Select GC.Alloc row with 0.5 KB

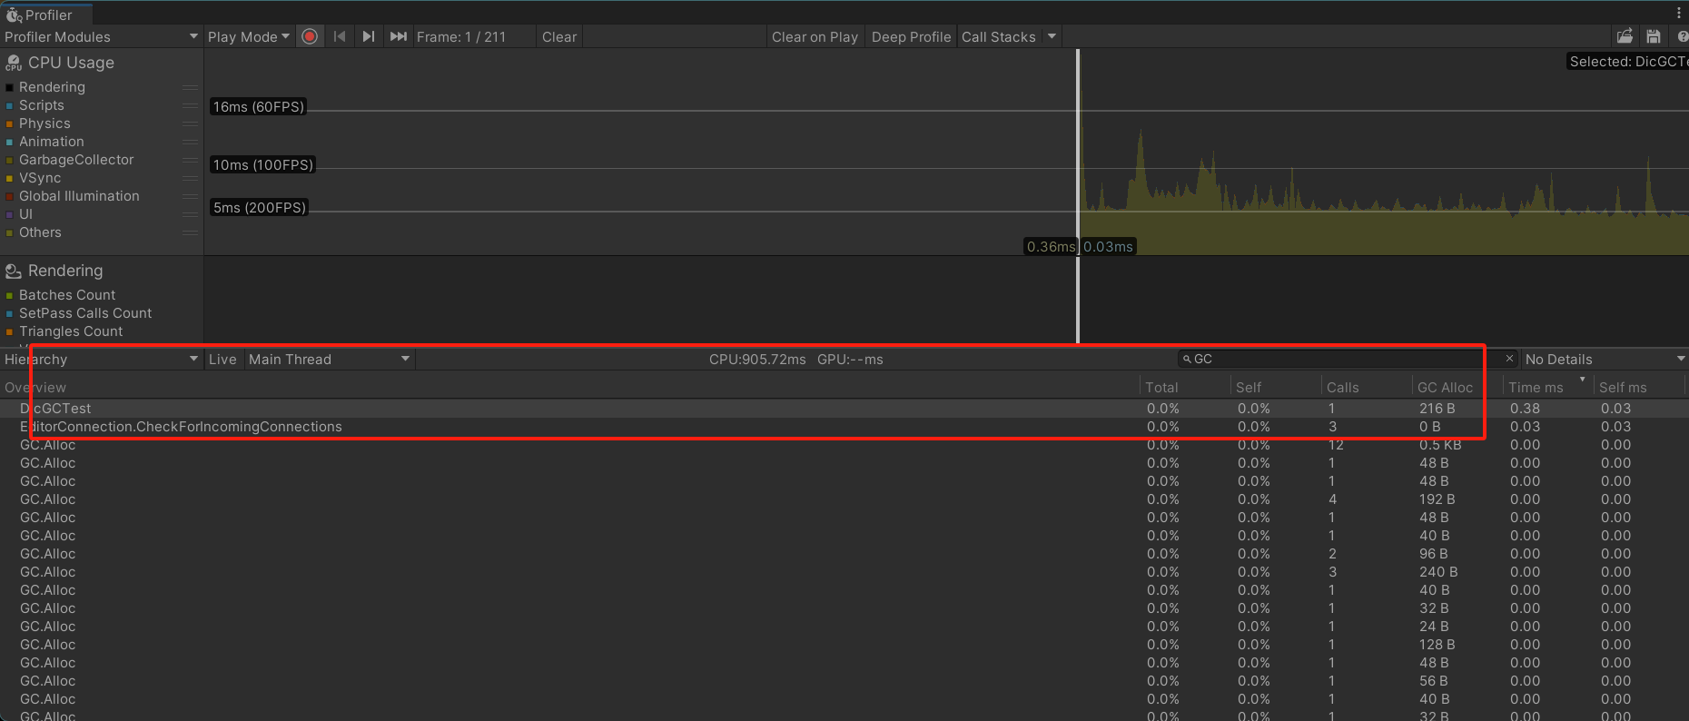click(x=844, y=445)
